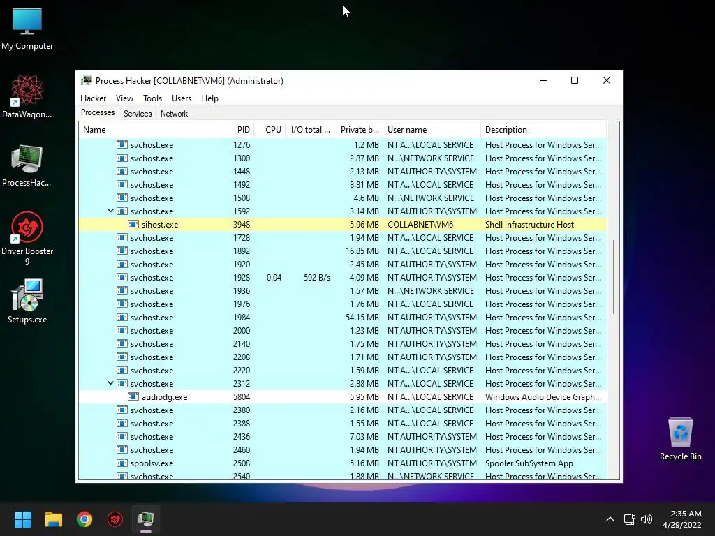Screen dimensions: 715x536
Task: Click the process icon of audiodg.exe
Action: pyautogui.click(x=133, y=396)
